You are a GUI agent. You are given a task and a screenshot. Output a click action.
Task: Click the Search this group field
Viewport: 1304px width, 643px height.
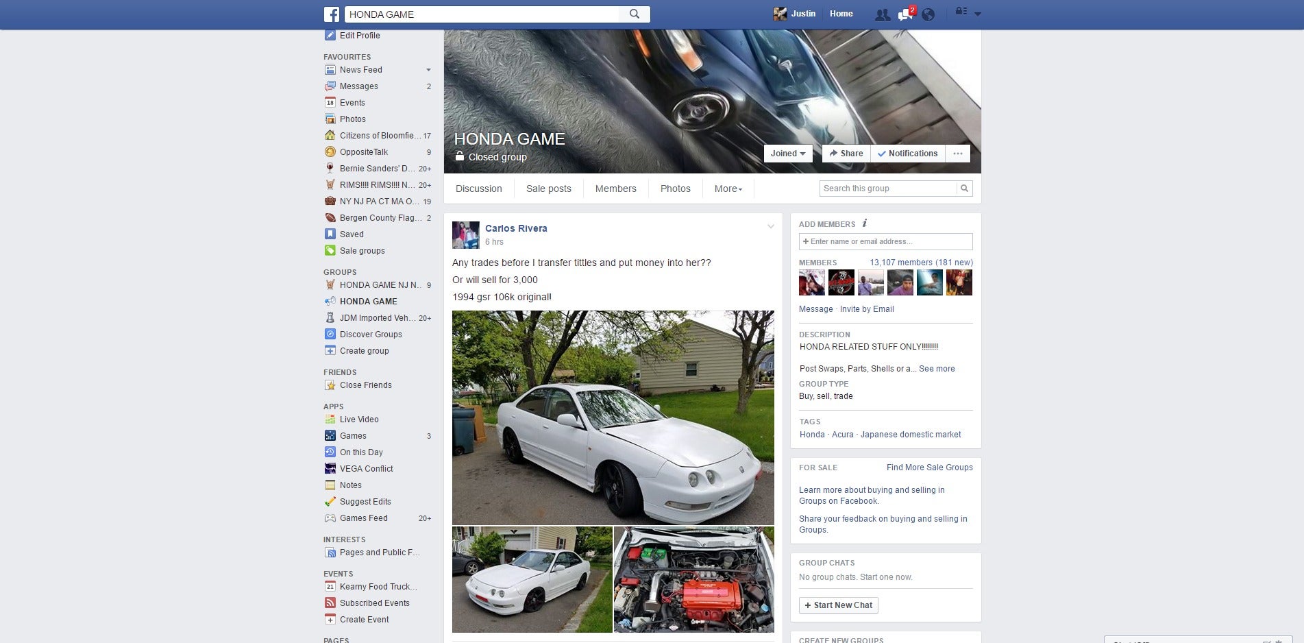click(x=888, y=189)
